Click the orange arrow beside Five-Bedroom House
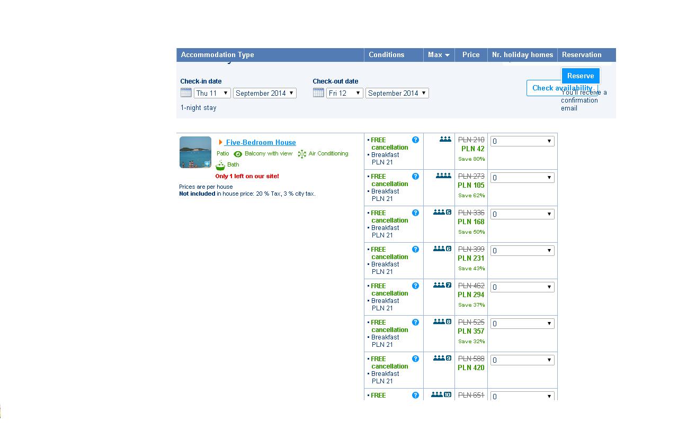 point(220,142)
